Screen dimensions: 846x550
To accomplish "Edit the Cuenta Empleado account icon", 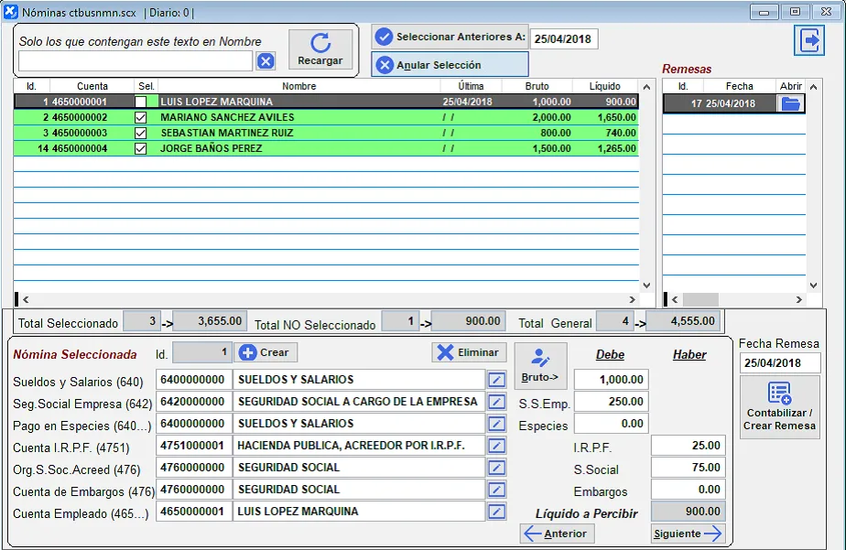I will (496, 512).
